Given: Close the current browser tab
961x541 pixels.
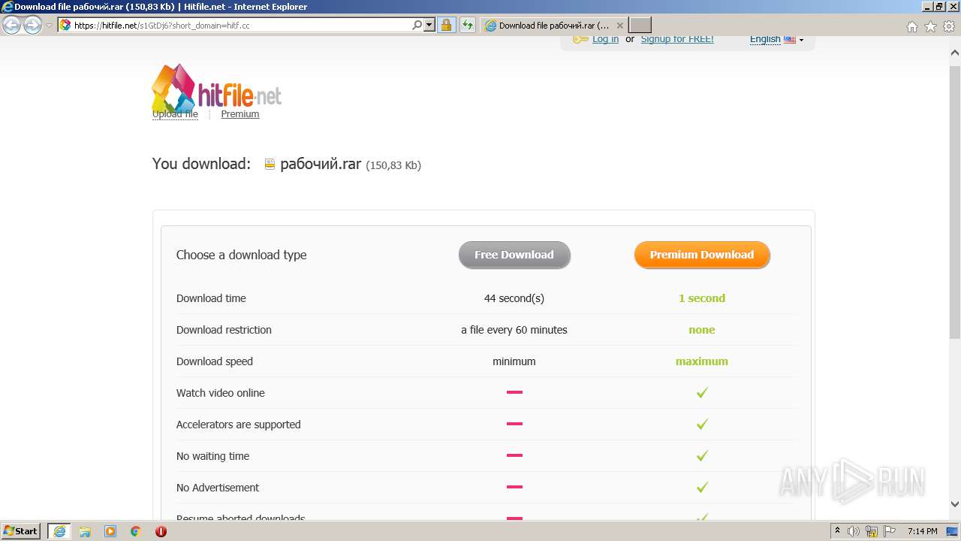Looking at the screenshot, I should (620, 26).
